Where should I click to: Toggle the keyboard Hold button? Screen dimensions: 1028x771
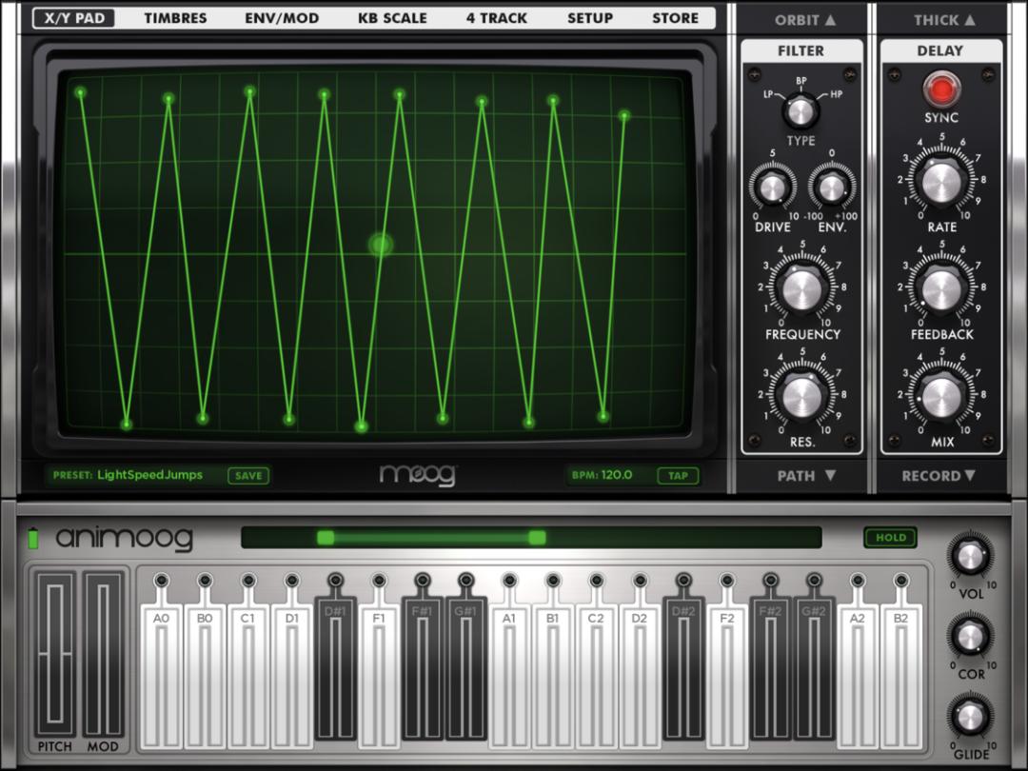[890, 538]
